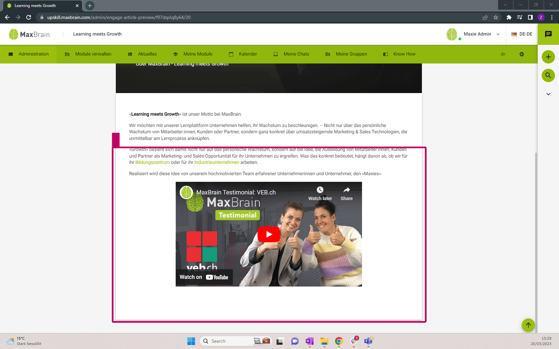
Task: Play the MaxBrain Testimonial video
Action: (x=269, y=234)
